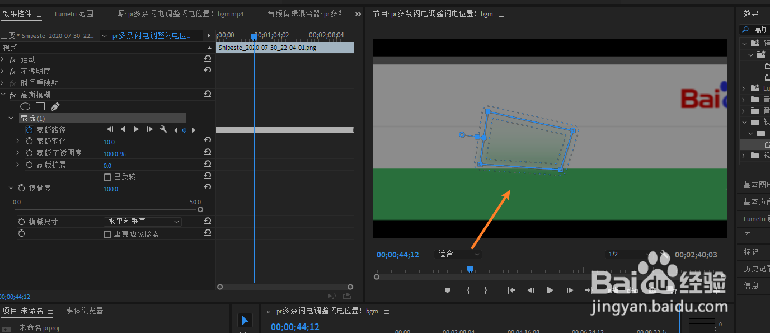Reset the 模糊度 parameter
Viewport: 770px width, 333px height.
207,188
